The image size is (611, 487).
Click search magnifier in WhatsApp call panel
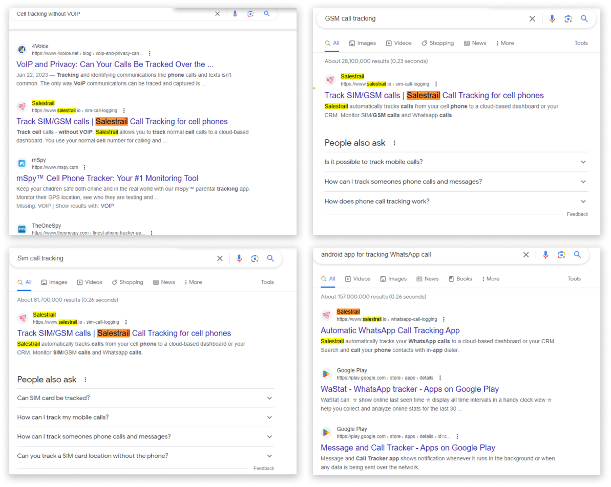point(578,255)
